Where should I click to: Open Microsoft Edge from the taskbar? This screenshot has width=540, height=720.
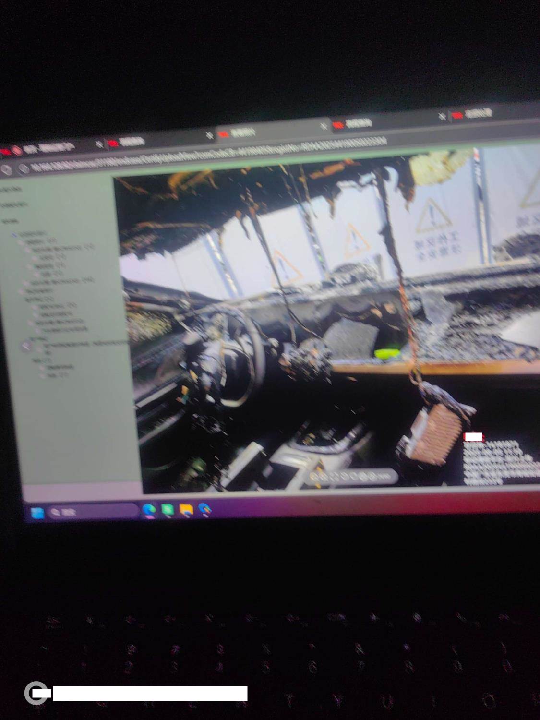point(149,510)
